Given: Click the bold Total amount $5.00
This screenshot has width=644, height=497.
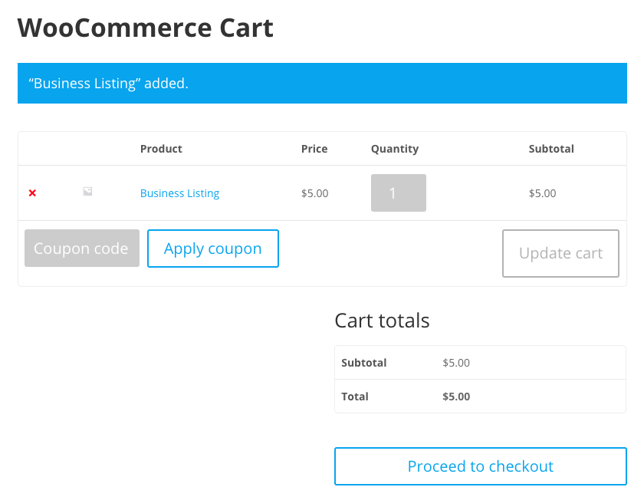Looking at the screenshot, I should pyautogui.click(x=456, y=397).
